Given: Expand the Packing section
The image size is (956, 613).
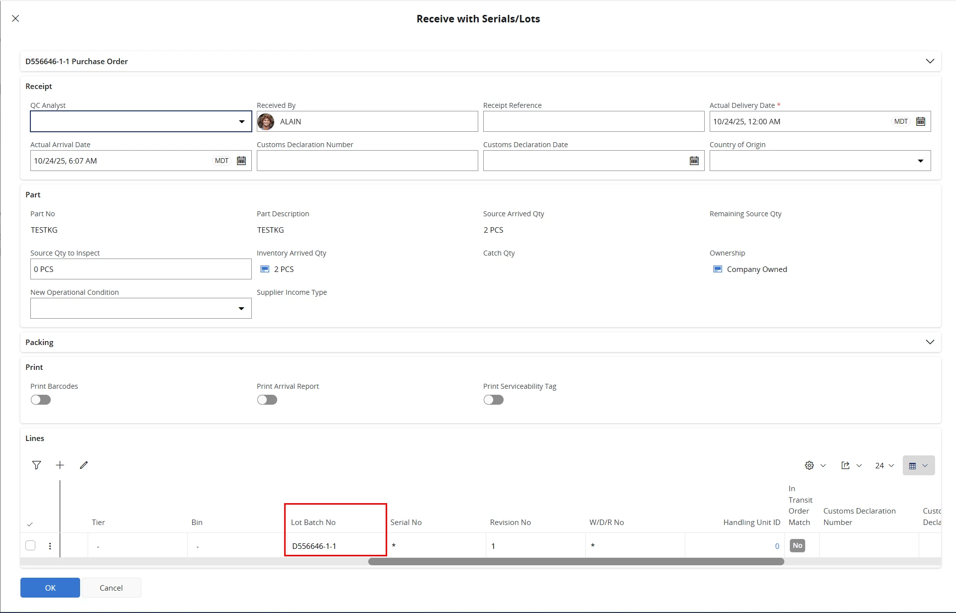Looking at the screenshot, I should [930, 342].
